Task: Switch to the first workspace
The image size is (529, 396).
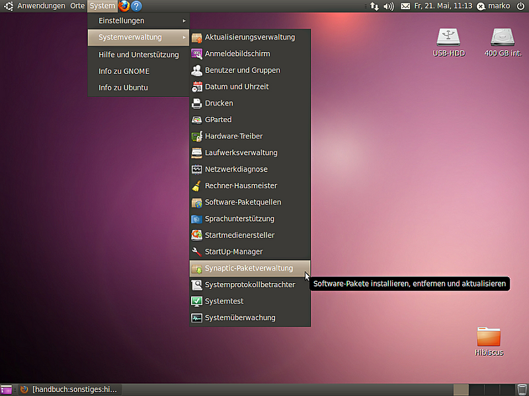Action: 461,389
